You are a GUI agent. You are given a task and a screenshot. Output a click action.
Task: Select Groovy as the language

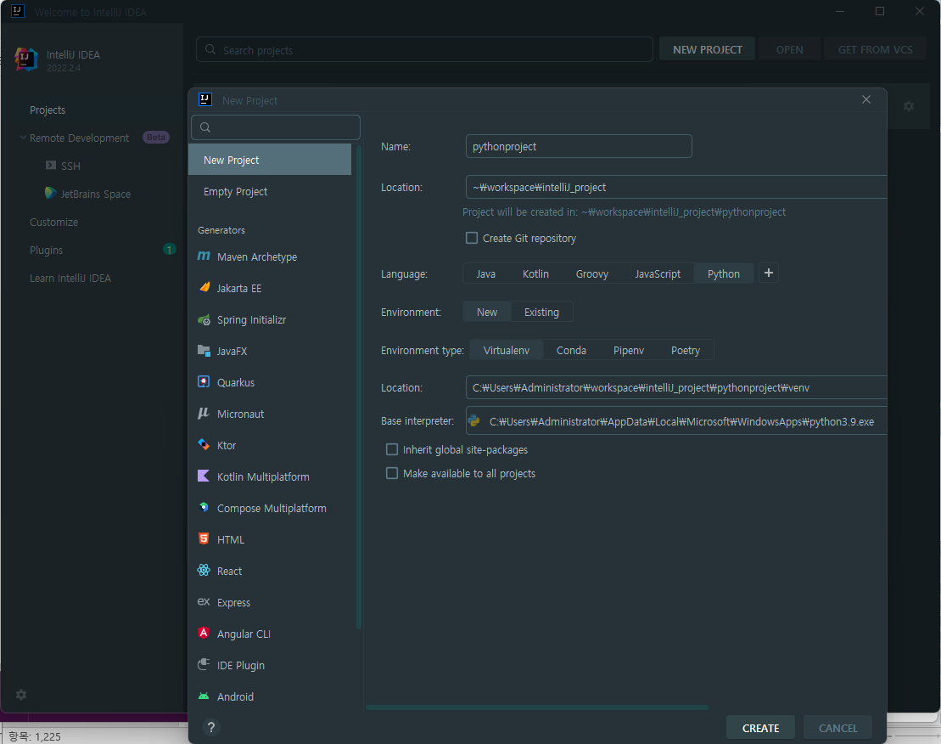[x=591, y=273]
